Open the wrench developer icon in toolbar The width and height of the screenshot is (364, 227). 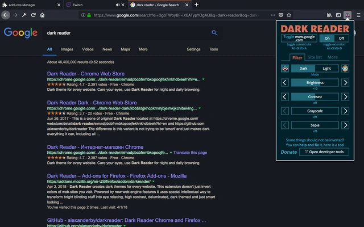click(x=24, y=15)
